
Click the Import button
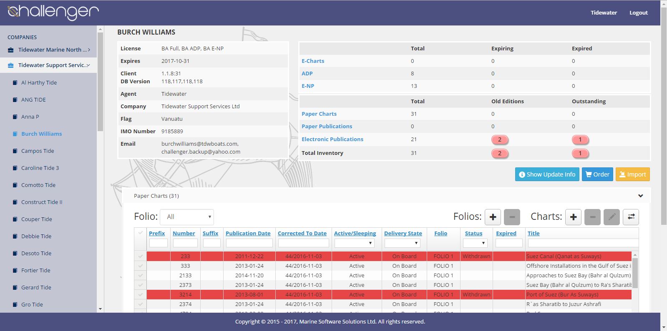(x=633, y=174)
